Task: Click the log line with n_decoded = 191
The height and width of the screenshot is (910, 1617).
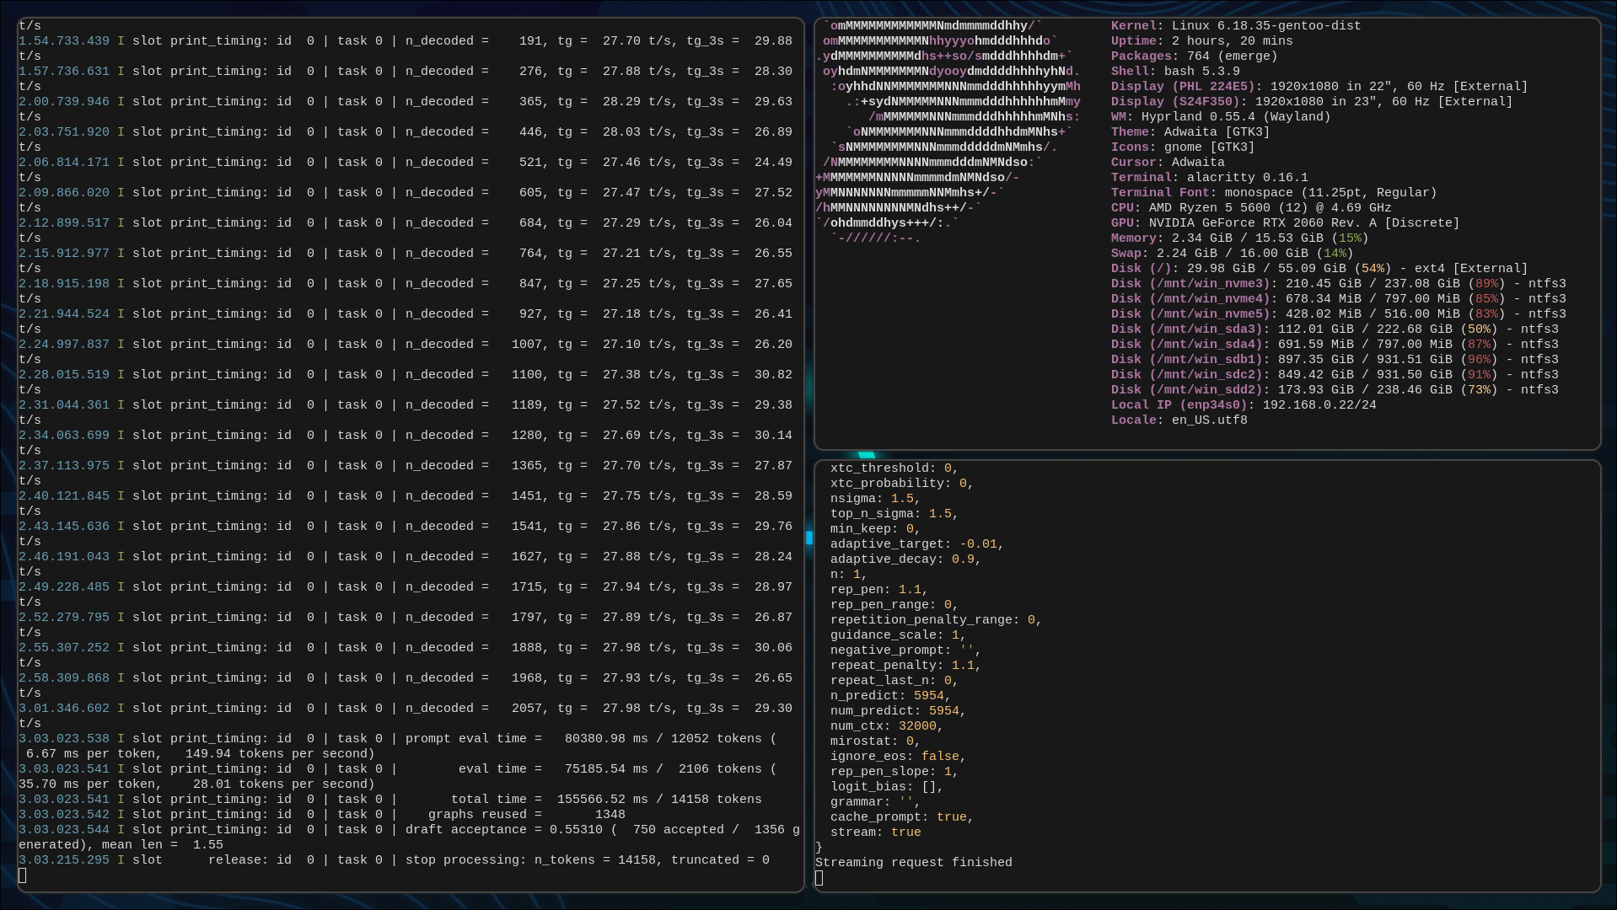Action: tap(406, 49)
